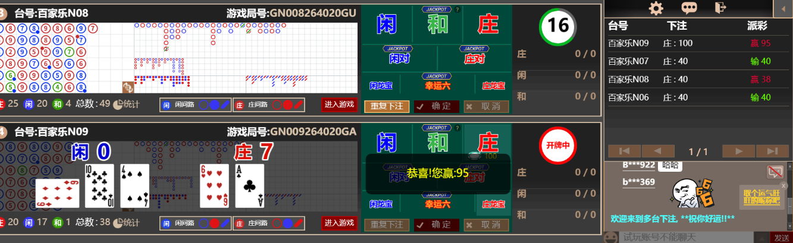Screen dimensions: 793x243
Task: Open the chat bubble icon in top bar
Action: (x=689, y=8)
